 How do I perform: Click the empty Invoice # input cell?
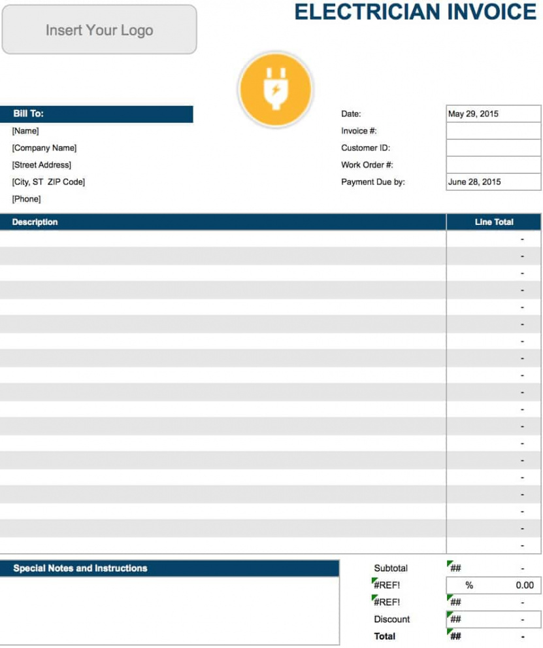coord(493,131)
